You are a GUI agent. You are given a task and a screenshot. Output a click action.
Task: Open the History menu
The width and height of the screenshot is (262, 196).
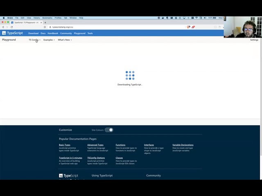(x=36, y=18)
